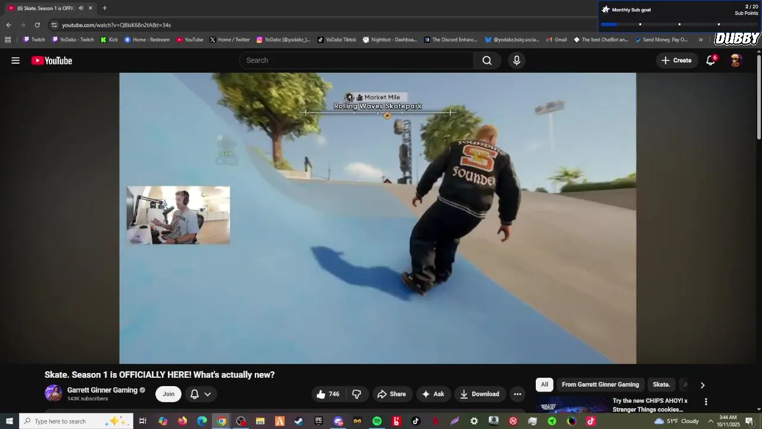
Task: Show hidden system tray icons
Action: (710, 421)
